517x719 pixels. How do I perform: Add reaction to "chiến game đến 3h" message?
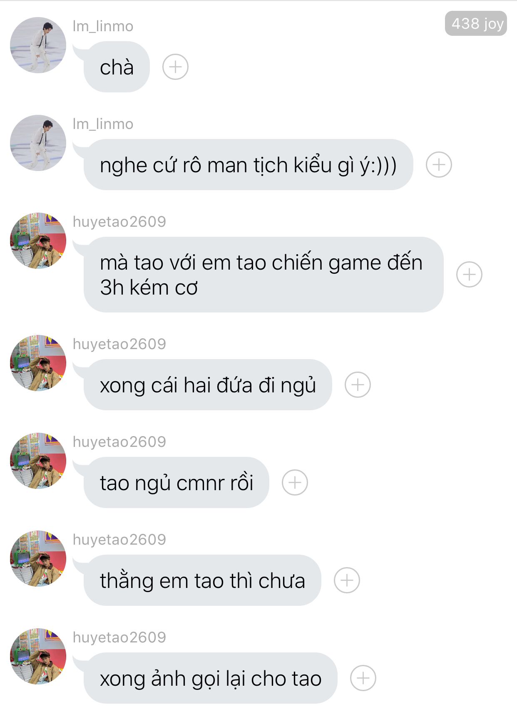click(469, 275)
